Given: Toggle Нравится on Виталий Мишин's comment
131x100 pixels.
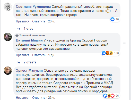Looking at the screenshot, I should pos(23,55).
